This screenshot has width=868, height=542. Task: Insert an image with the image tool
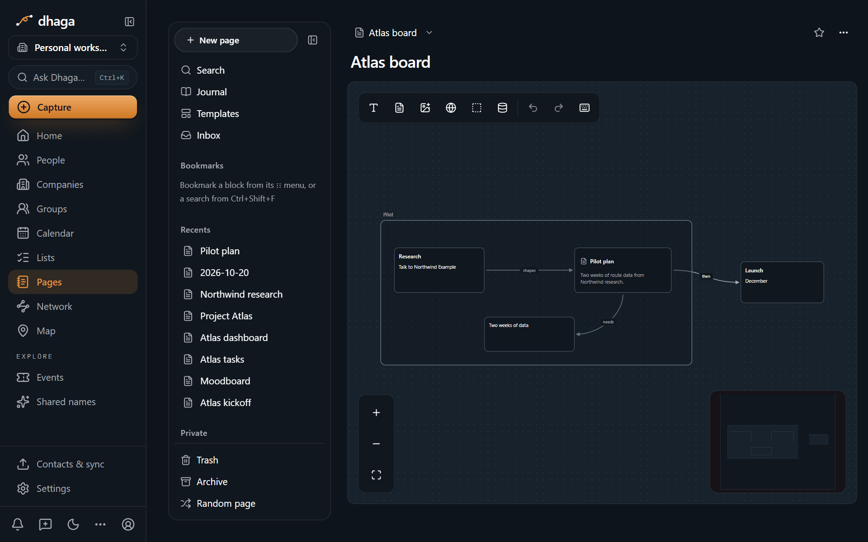click(x=425, y=107)
